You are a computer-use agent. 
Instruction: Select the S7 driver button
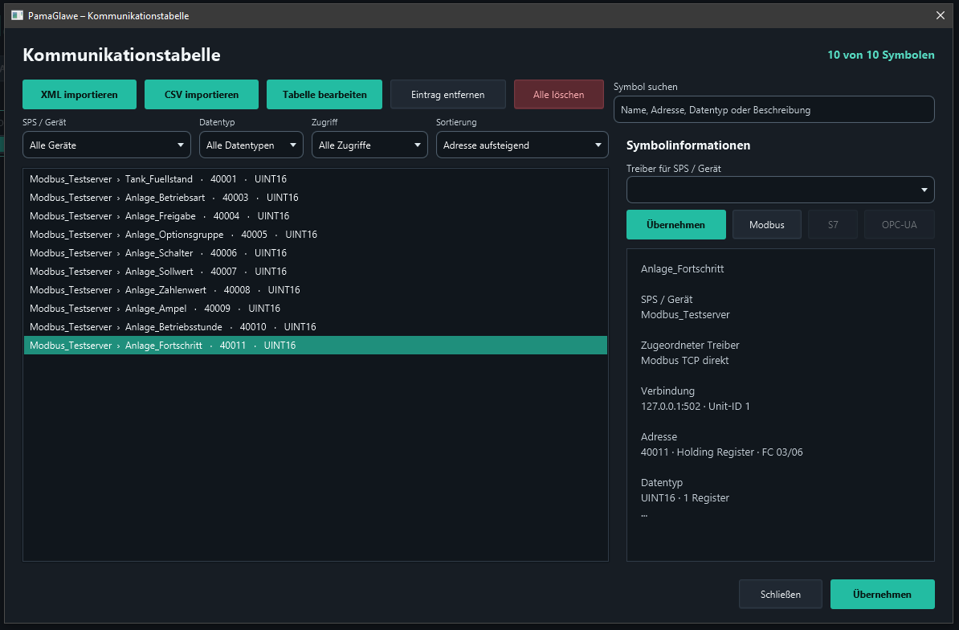pyautogui.click(x=833, y=224)
